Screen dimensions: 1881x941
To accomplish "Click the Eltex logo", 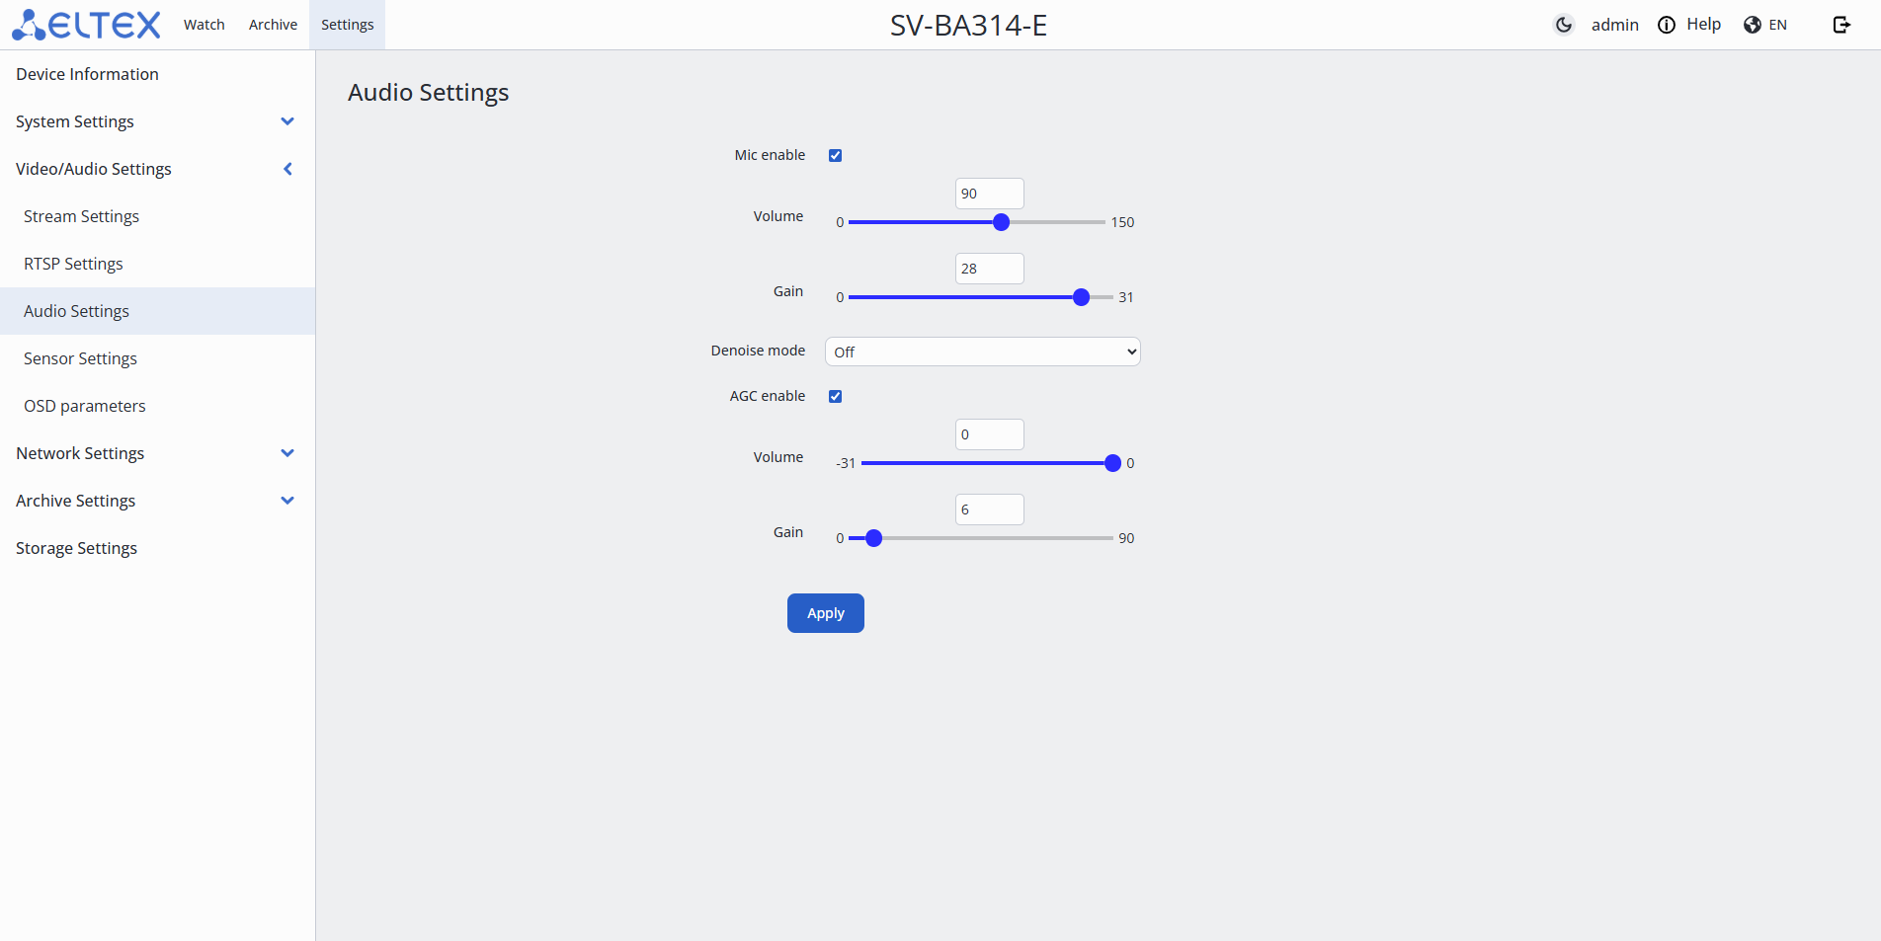I will coord(86,25).
